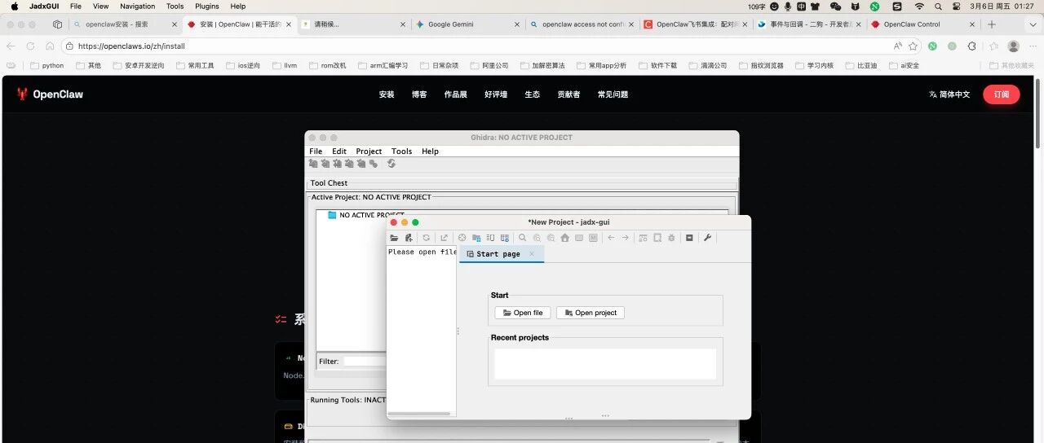Click the 博客 link in OpenClaw navigation
This screenshot has height=443, width=1044.
pyautogui.click(x=419, y=94)
